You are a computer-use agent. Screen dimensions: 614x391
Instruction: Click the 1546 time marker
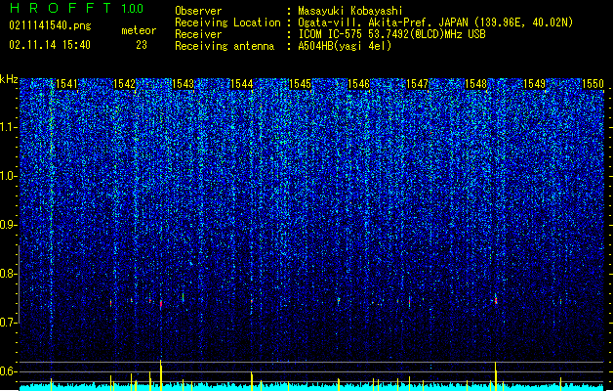coord(358,84)
